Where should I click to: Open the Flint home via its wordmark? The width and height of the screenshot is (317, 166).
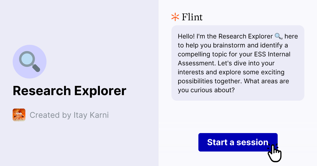click(192, 17)
